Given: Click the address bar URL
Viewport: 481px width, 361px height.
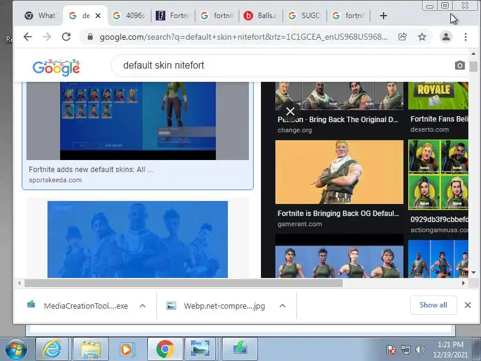Looking at the screenshot, I should (244, 37).
